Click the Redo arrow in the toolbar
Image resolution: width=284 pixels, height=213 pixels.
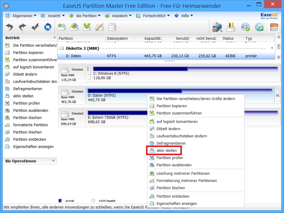tap(23, 27)
